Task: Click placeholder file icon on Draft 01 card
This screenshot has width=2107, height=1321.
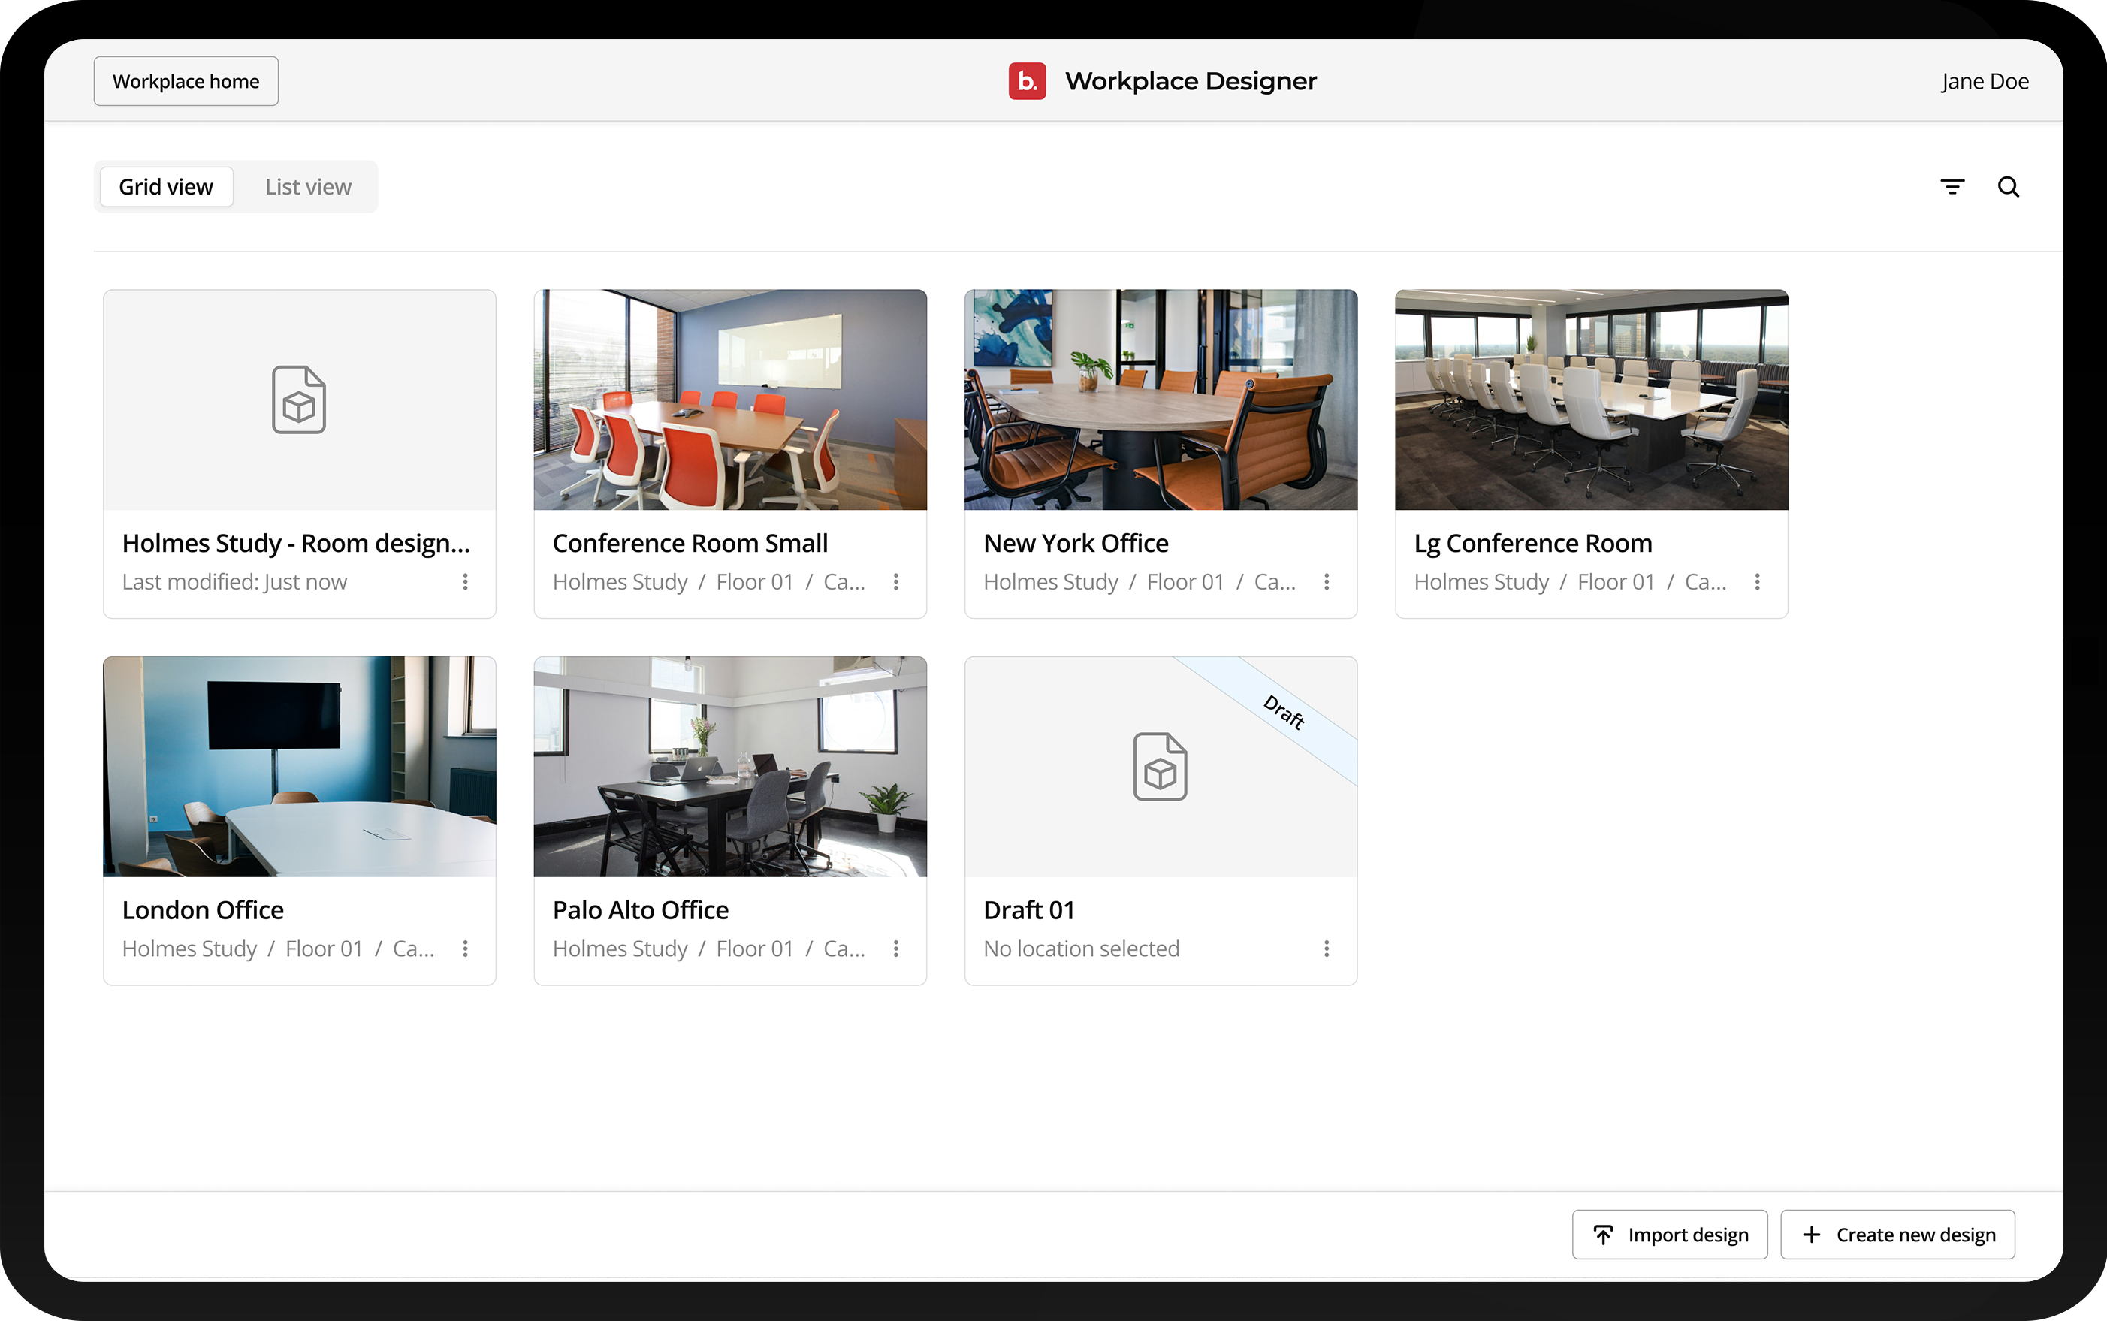Action: point(1161,767)
